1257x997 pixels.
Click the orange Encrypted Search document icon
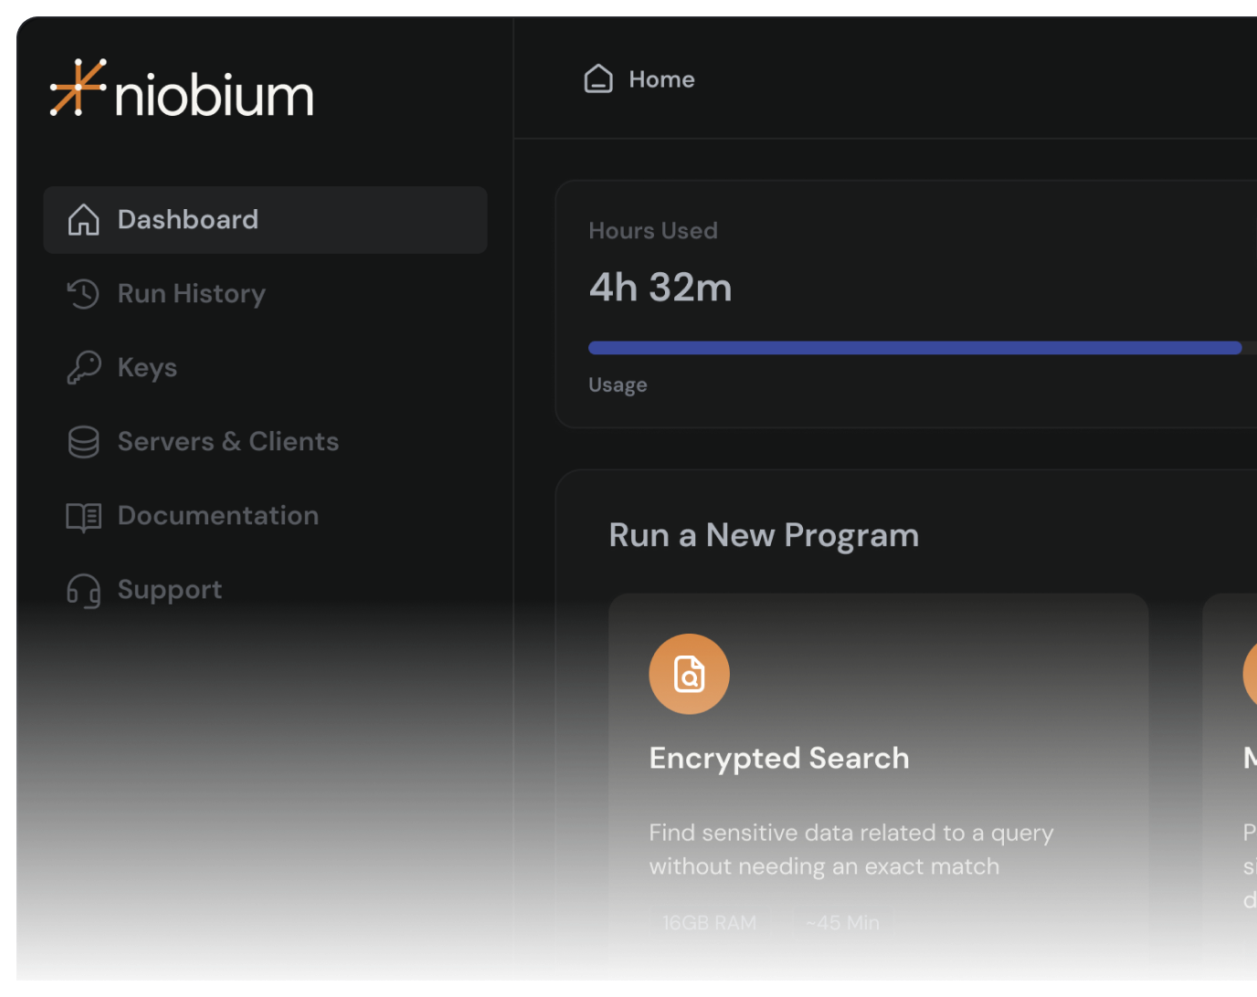coord(689,674)
